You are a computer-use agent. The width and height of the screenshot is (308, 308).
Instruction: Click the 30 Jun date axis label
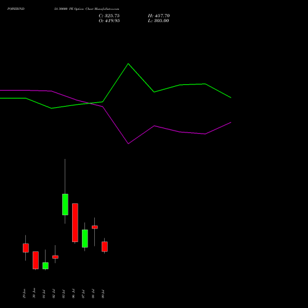tap(34, 294)
